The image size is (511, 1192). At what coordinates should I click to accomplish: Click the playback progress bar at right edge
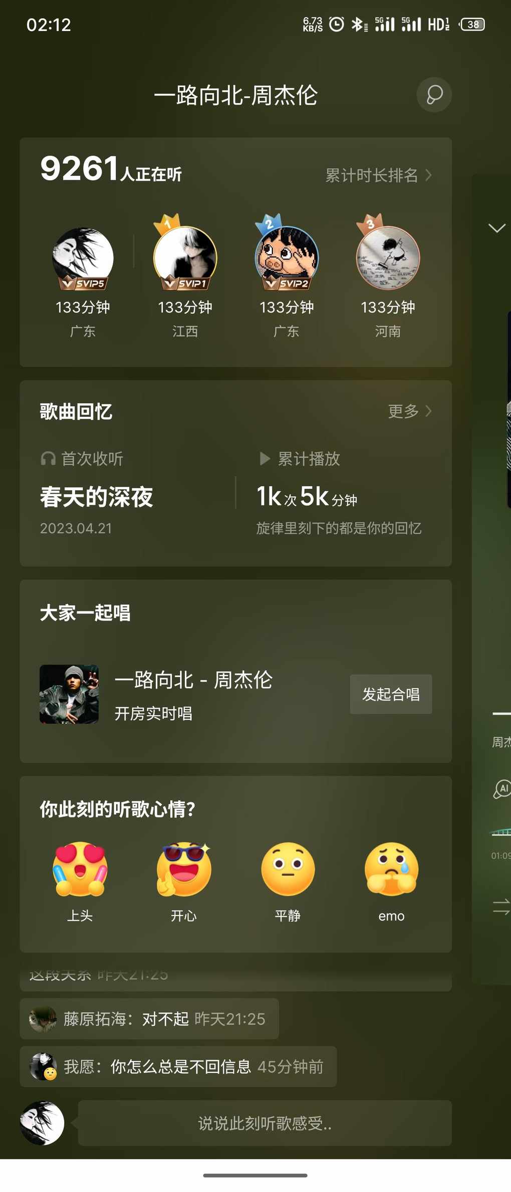pyautogui.click(x=501, y=832)
